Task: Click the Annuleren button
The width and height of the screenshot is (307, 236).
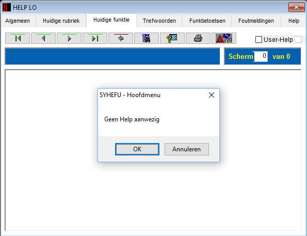Action: tap(187, 149)
